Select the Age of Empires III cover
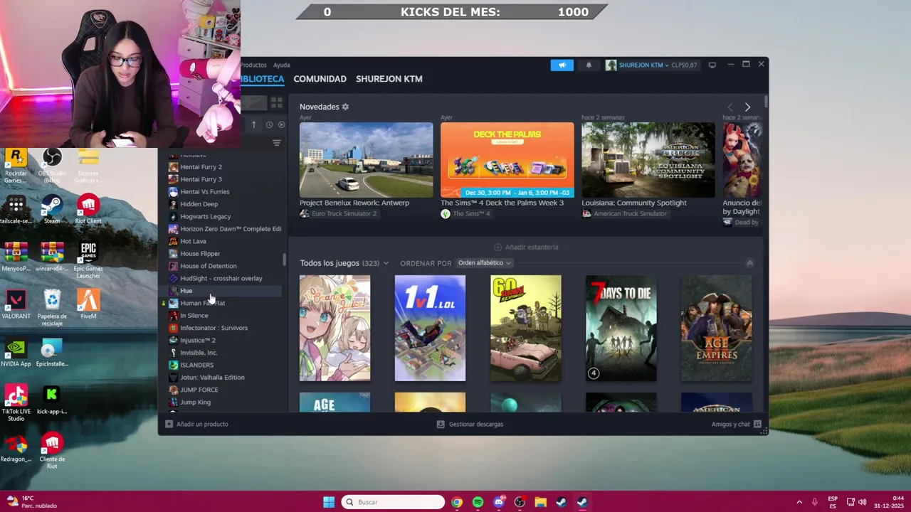 [716, 328]
